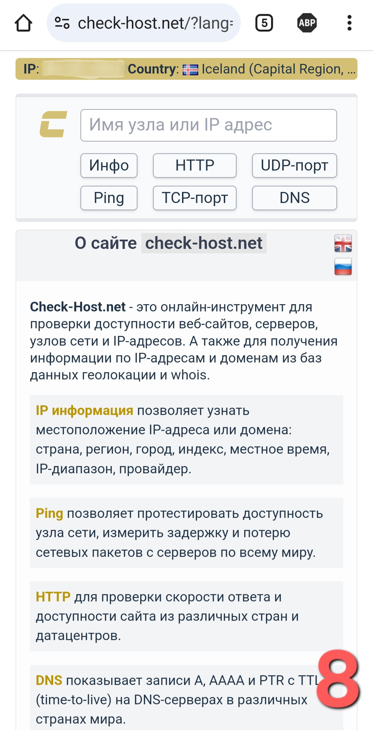The image size is (373, 732).
Task: Switch language with the Russian flag
Action: pos(343,267)
